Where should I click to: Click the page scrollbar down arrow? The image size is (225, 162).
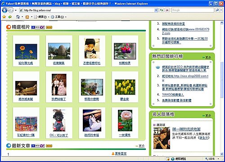click(x=222, y=154)
